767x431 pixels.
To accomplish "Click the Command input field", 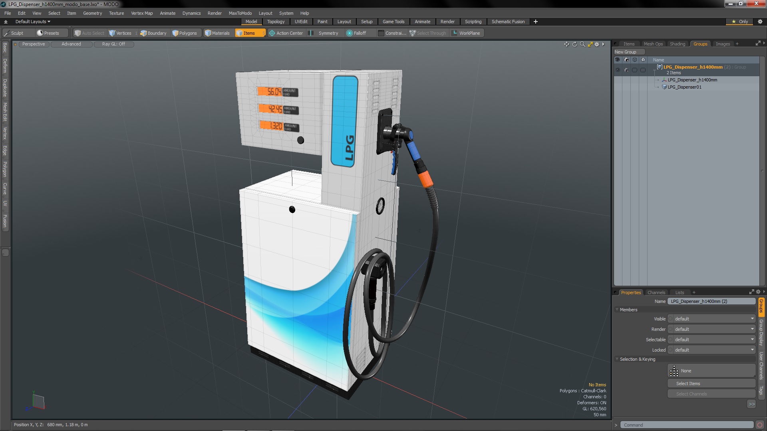I will tap(688, 425).
